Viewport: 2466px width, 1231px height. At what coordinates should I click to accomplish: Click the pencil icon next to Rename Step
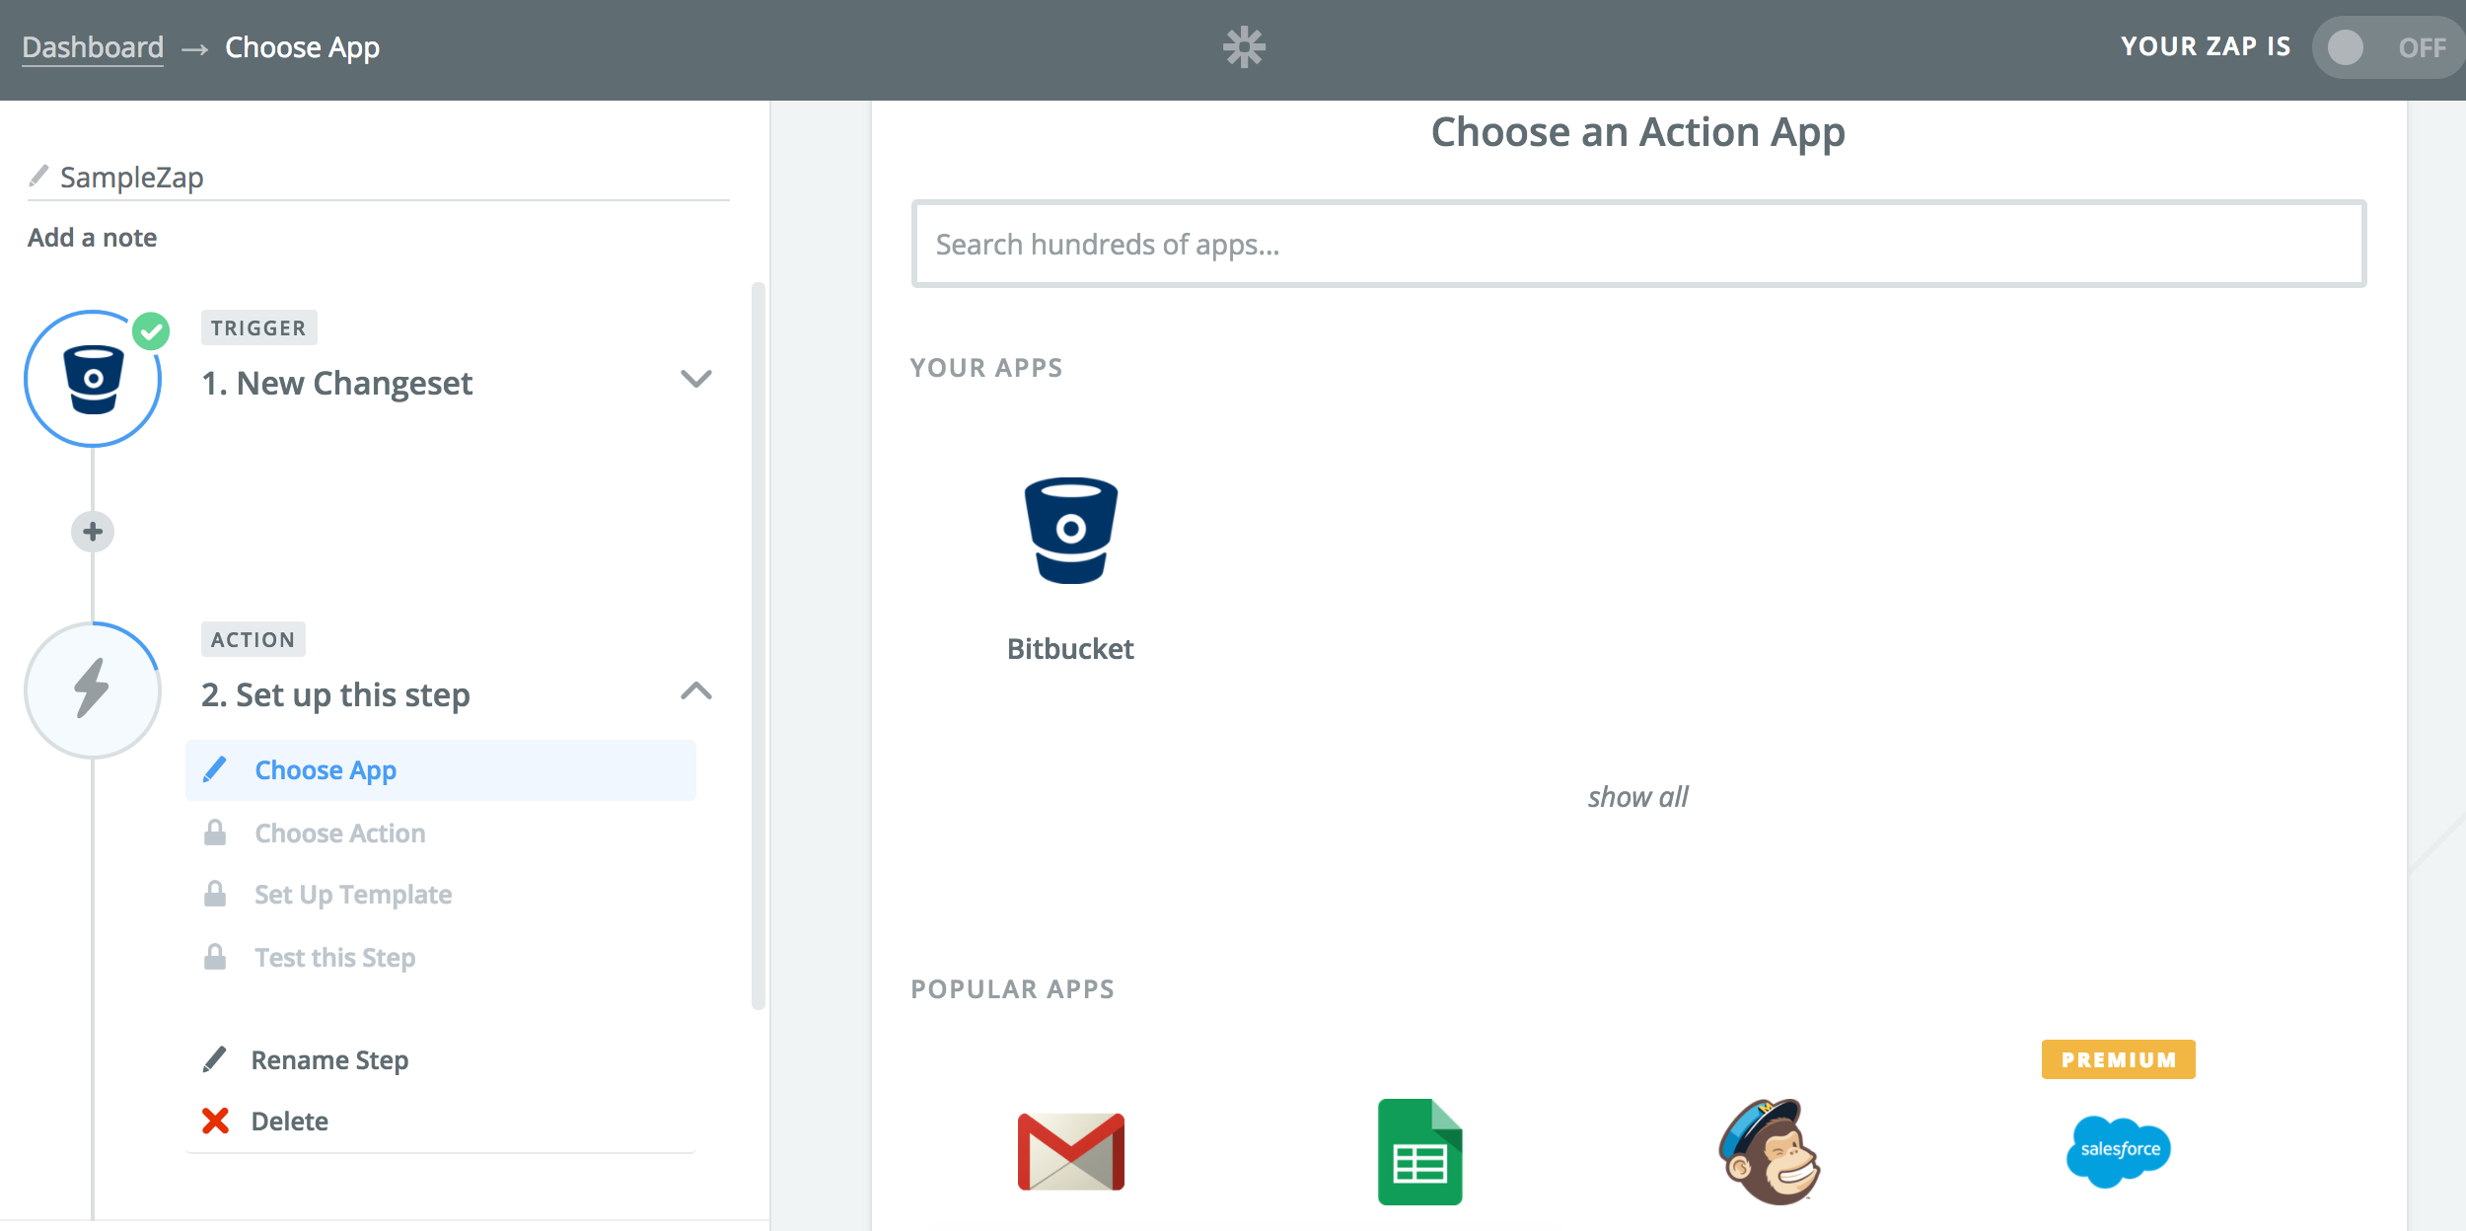tap(214, 1059)
